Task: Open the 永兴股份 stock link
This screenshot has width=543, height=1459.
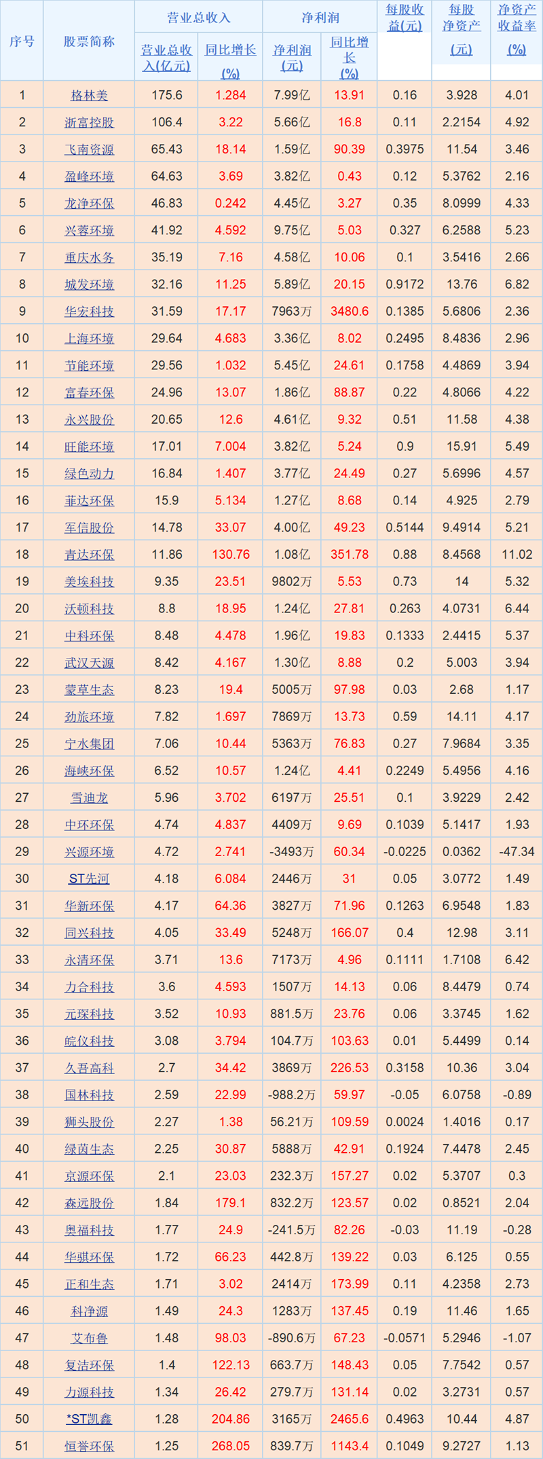Action: (x=89, y=420)
